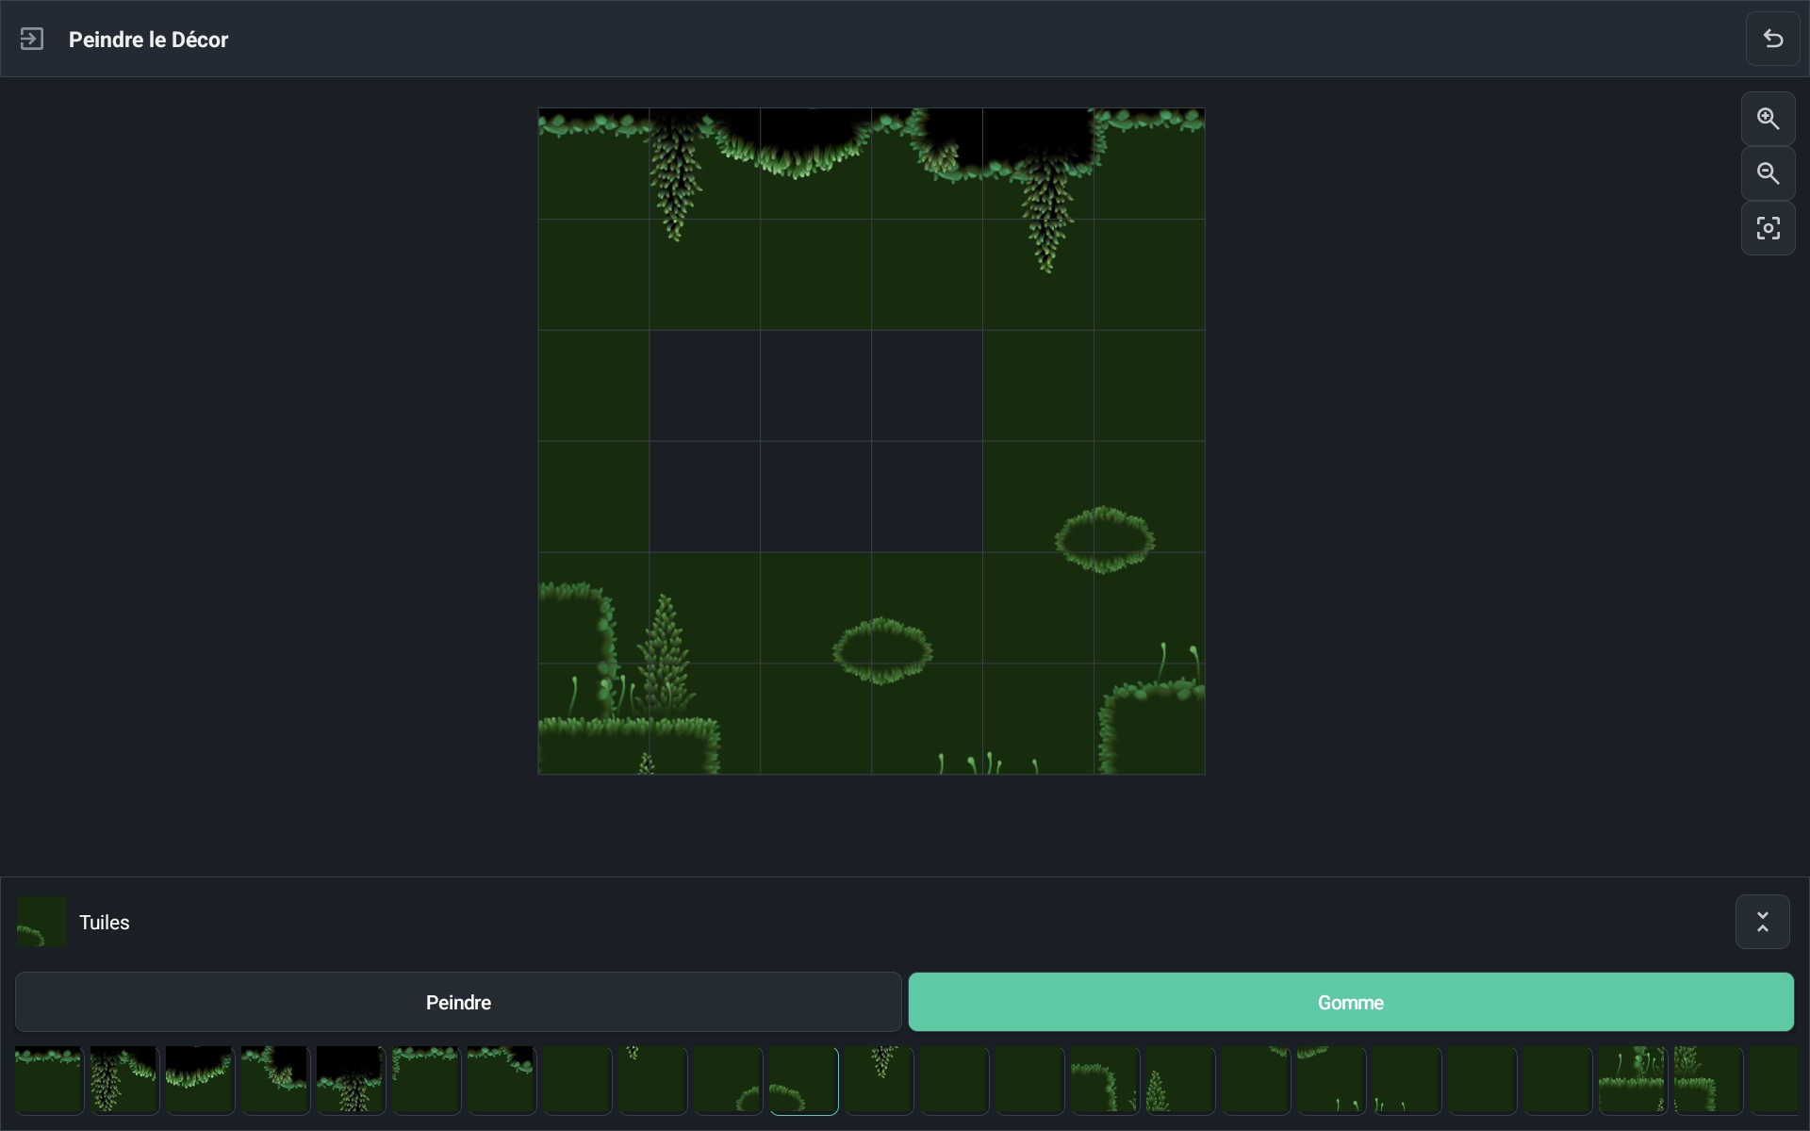Pick the moss ring fragment tile at bottom-right
This screenshot has height=1131, width=1810.
coord(728,1080)
